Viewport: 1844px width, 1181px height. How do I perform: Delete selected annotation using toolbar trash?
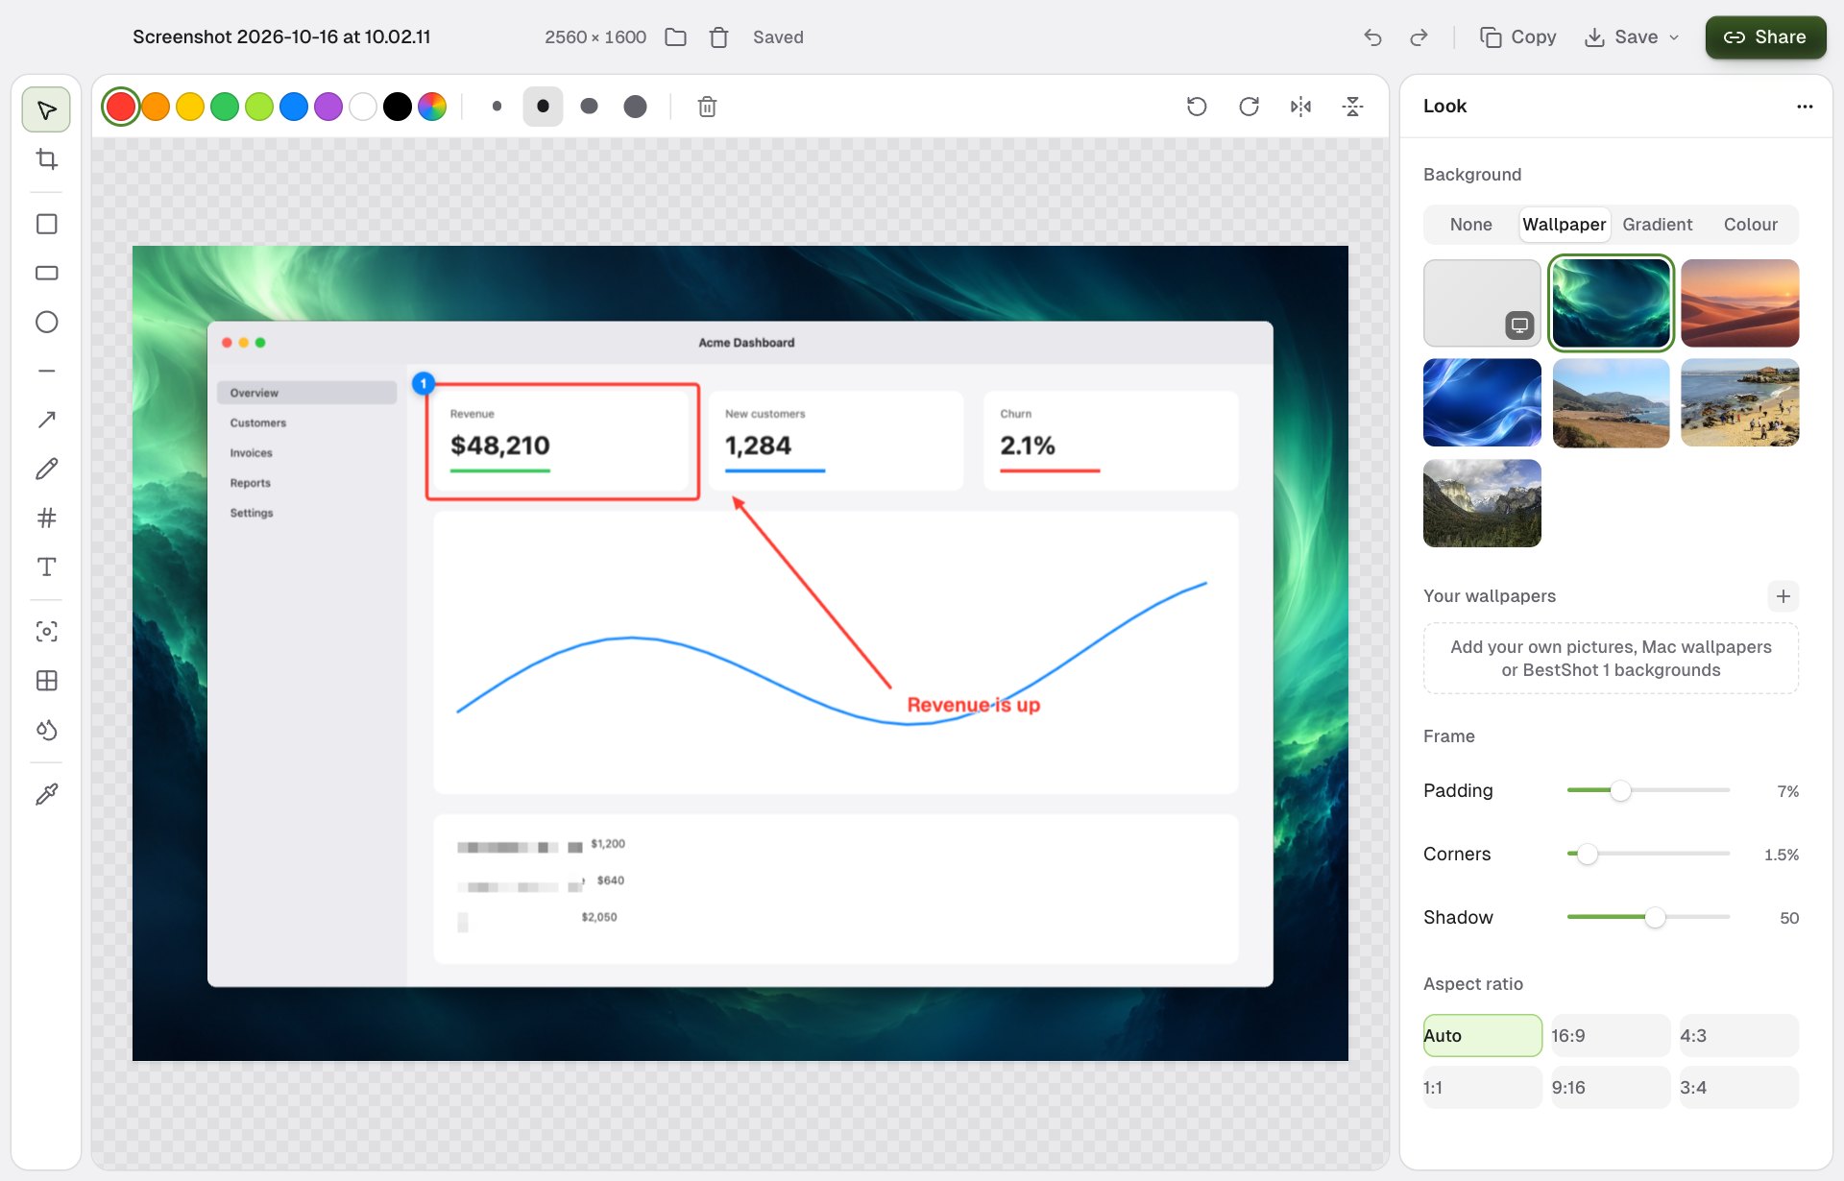(x=707, y=107)
